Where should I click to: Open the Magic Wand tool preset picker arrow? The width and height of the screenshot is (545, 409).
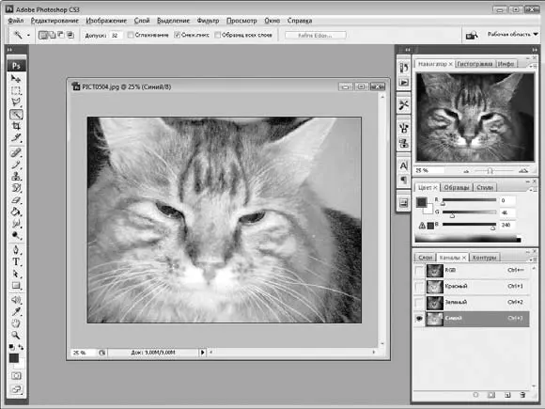28,35
